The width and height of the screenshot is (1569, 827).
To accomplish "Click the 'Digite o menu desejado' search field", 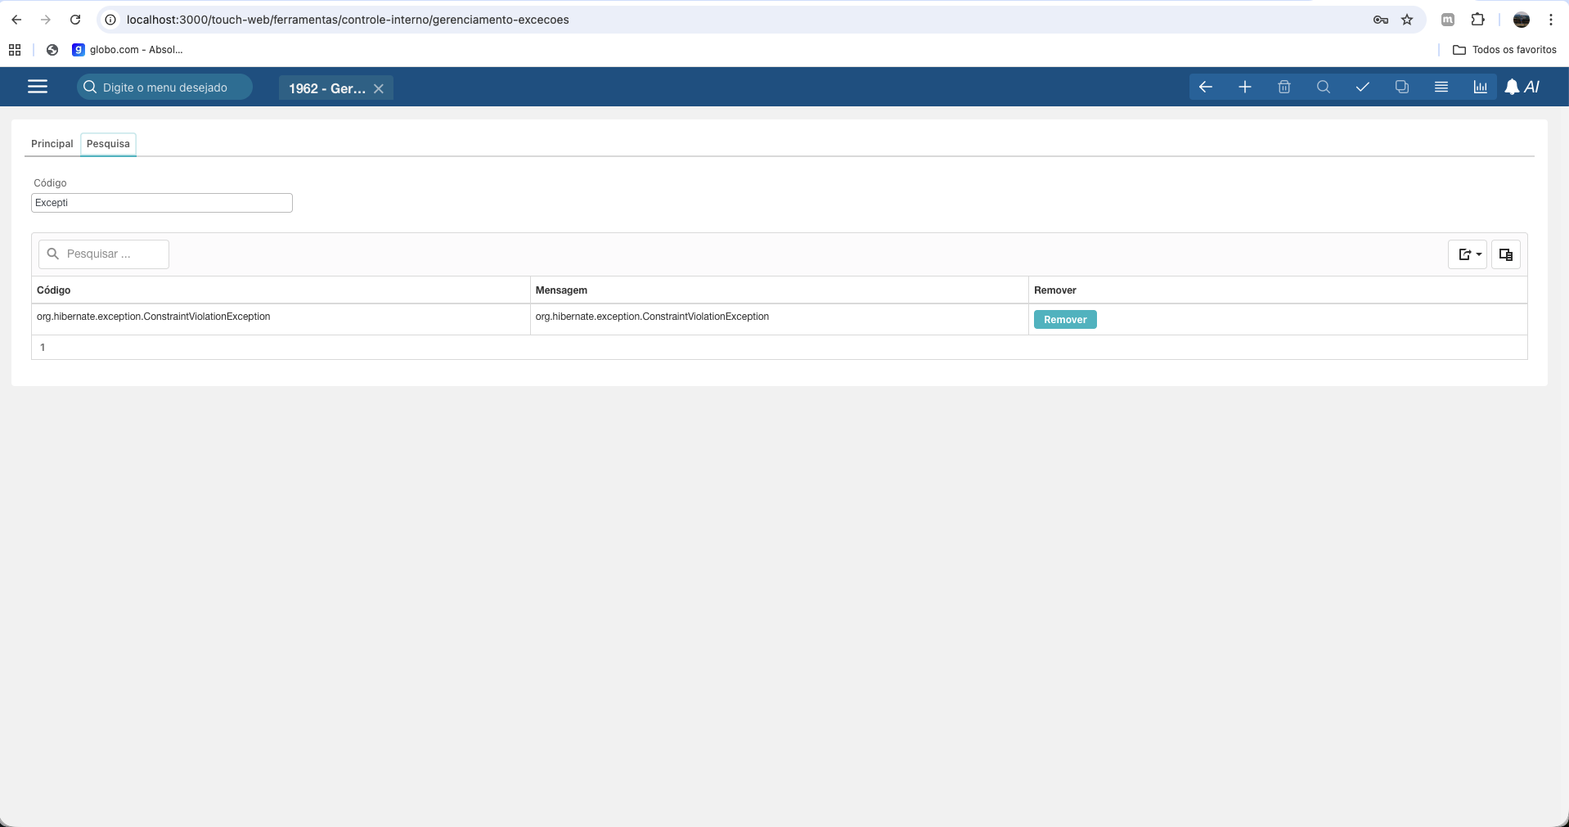I will (x=165, y=88).
